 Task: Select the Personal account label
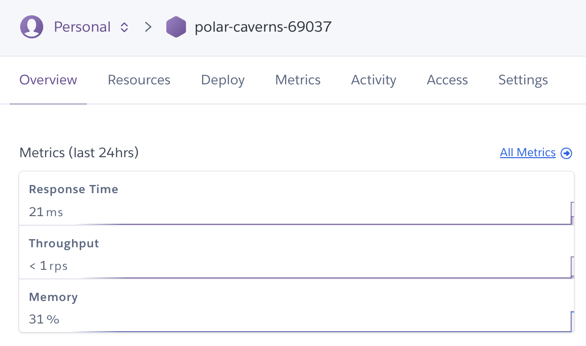click(x=82, y=27)
